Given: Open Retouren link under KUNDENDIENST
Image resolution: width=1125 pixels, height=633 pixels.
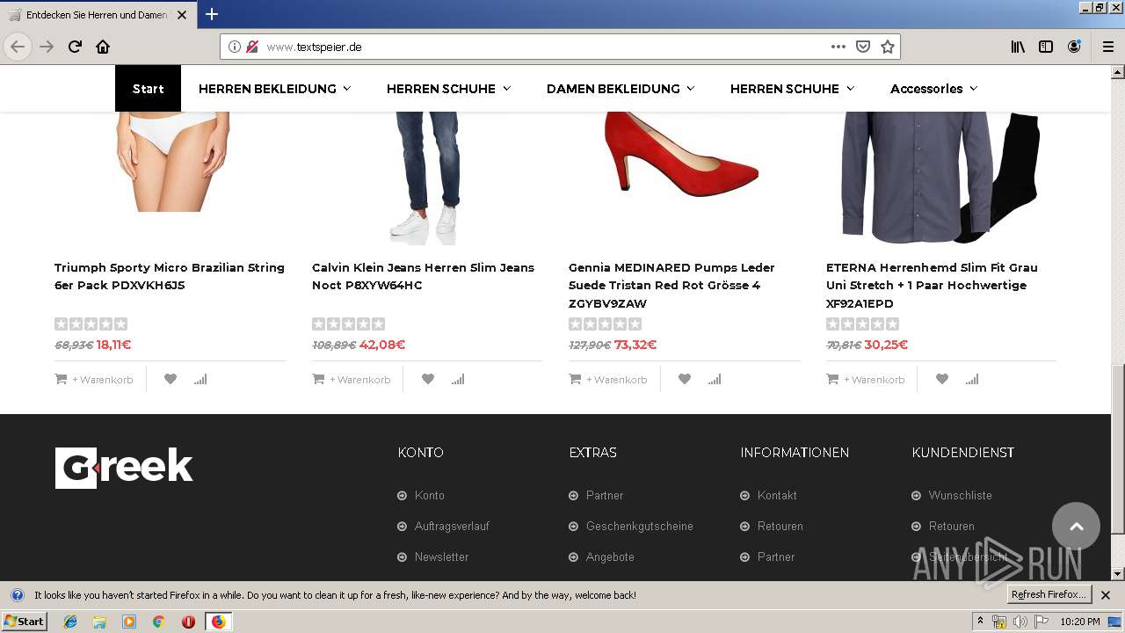Looking at the screenshot, I should 952,527.
